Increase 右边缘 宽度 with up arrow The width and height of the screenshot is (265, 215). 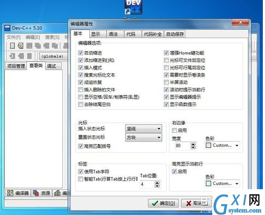tap(193, 144)
